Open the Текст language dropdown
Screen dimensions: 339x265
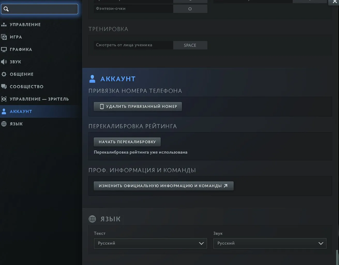coord(150,243)
